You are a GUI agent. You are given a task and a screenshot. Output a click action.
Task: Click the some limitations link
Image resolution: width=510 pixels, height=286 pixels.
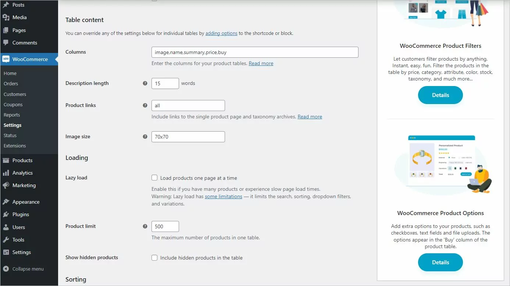pyautogui.click(x=224, y=196)
